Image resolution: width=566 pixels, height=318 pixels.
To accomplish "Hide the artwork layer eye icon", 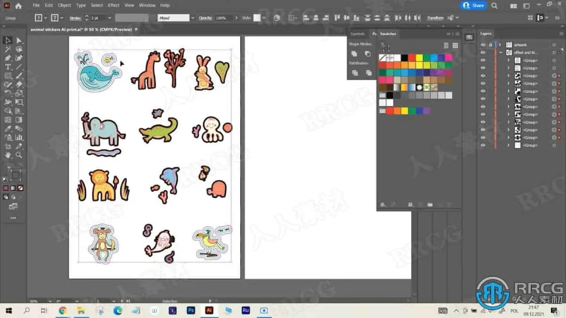I will 483,45.
